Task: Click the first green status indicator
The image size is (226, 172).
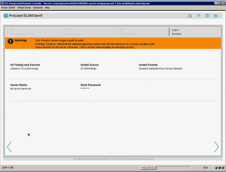Action: [216, 168]
